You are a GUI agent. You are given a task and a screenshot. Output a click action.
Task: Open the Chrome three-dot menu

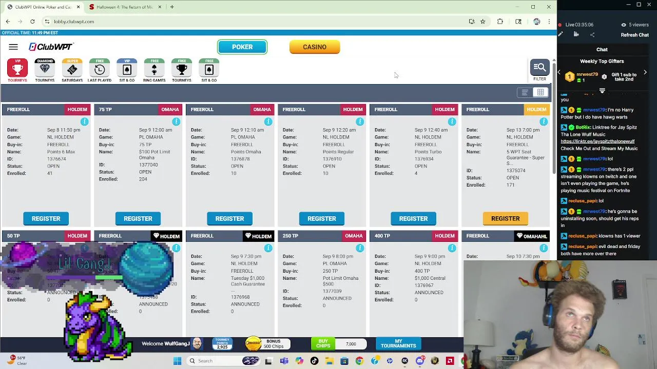pos(549,22)
